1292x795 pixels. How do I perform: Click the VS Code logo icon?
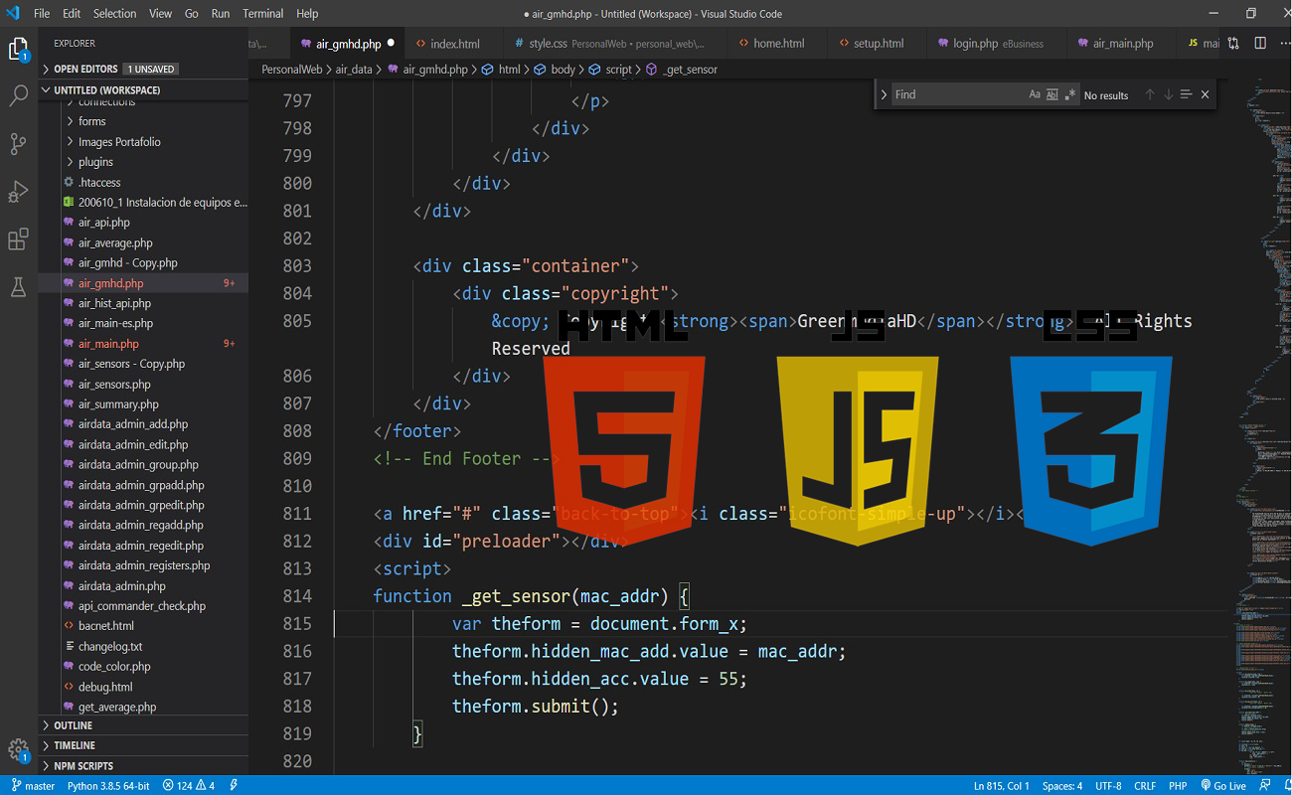[13, 14]
